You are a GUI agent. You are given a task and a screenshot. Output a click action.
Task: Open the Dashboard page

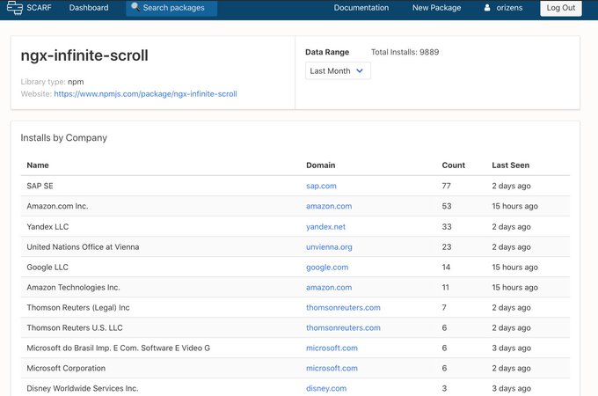pyautogui.click(x=89, y=8)
